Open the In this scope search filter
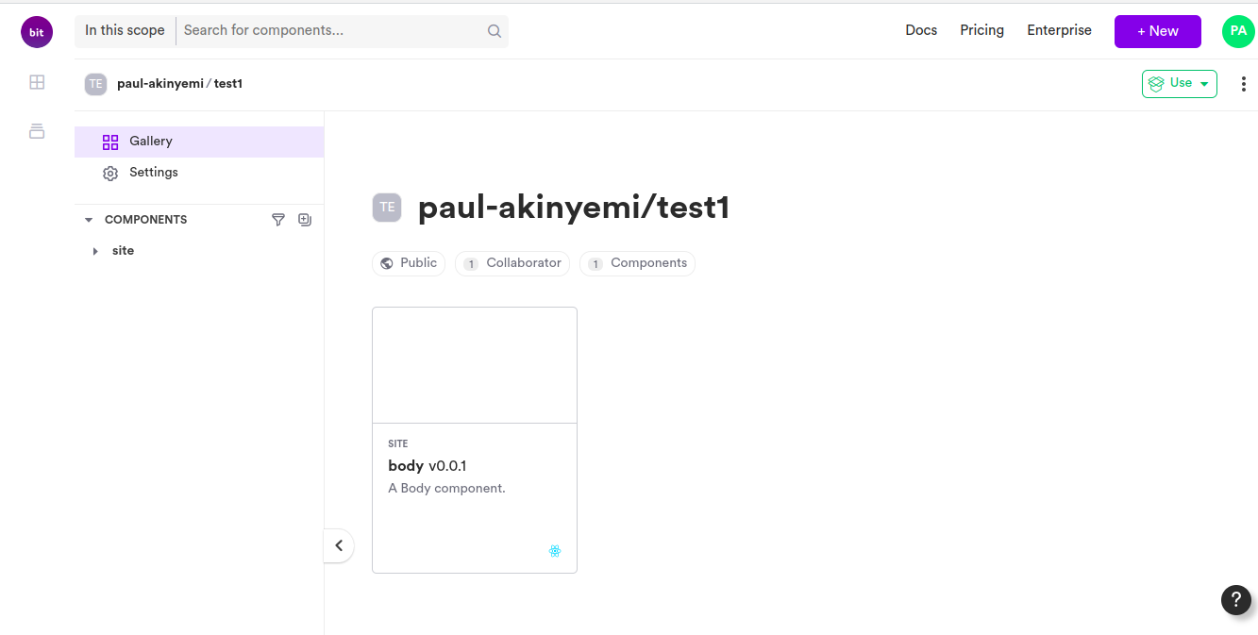 [x=125, y=31]
